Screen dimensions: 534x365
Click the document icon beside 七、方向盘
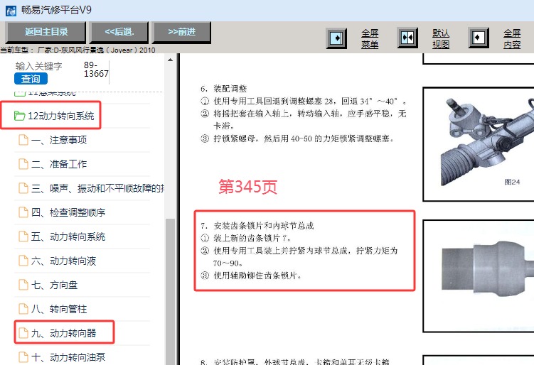(x=23, y=285)
